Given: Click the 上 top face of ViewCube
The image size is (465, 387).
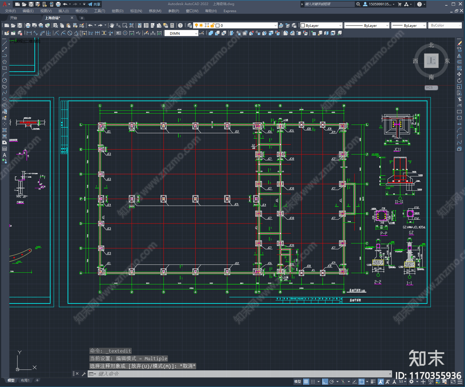Looking at the screenshot, I should click(x=431, y=61).
